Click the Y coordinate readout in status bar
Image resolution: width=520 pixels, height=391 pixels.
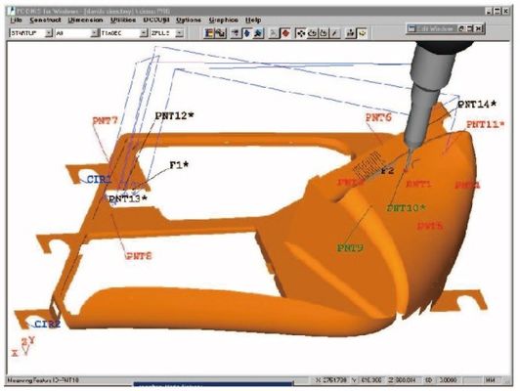pyautogui.click(x=368, y=380)
